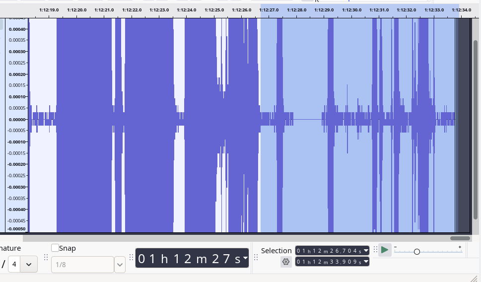Open the snap interval 1/8 dropdown
The image size is (481, 282).
(x=120, y=265)
